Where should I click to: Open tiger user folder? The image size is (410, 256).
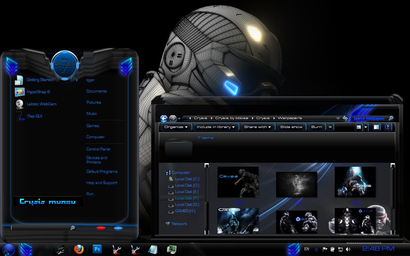tap(90, 80)
